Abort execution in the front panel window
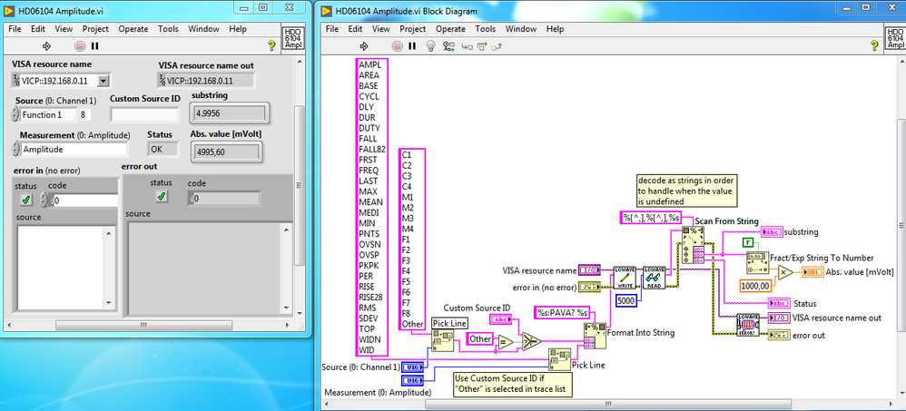The width and height of the screenshot is (906, 411). pyautogui.click(x=80, y=46)
